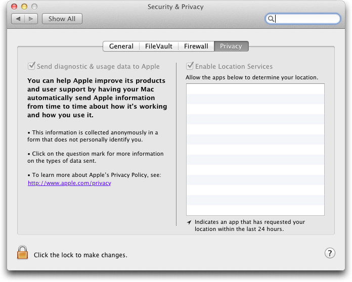Click the 'Indicates an app that has requested' note
Image resolution: width=352 pixels, height=282 pixels.
[250, 225]
